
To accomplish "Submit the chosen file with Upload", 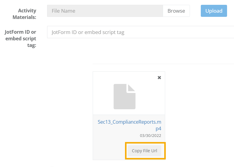I will pos(214,11).
